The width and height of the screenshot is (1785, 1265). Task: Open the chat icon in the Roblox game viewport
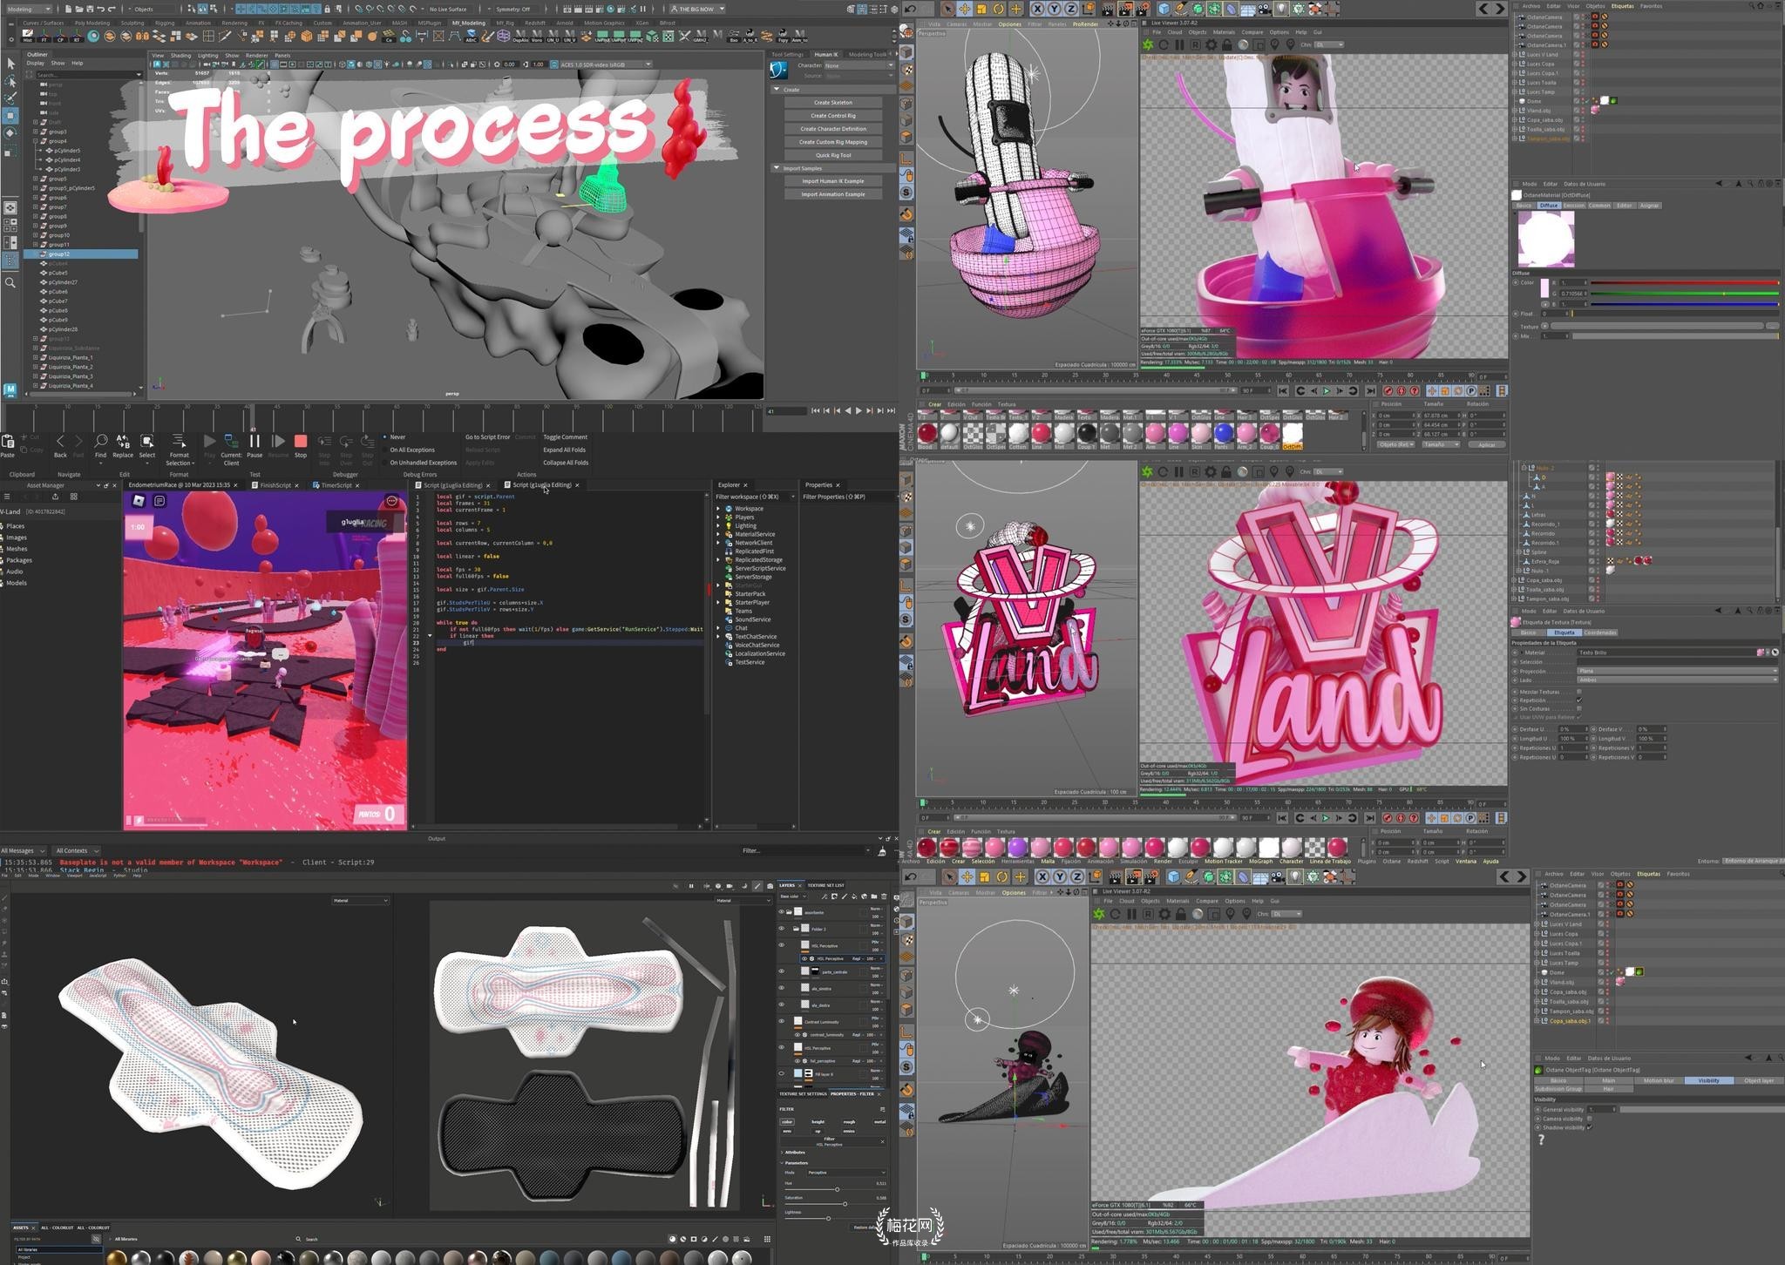coord(159,500)
